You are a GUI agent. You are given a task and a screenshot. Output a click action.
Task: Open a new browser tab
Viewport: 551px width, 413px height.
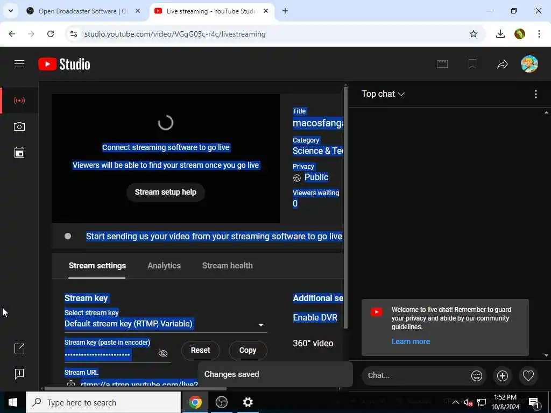tap(285, 11)
